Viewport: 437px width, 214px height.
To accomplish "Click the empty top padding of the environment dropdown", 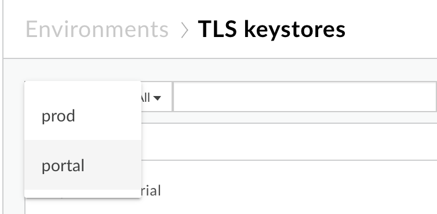I will [x=83, y=87].
